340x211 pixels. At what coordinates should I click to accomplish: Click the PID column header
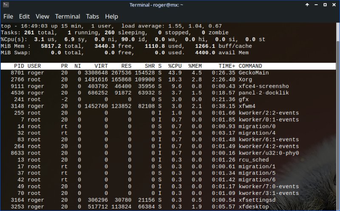click(19, 66)
